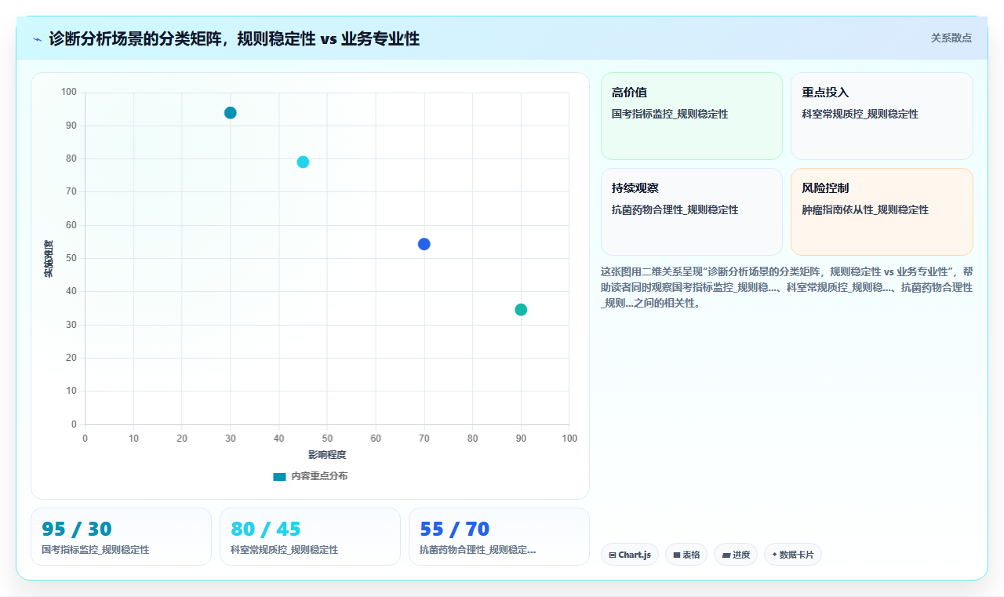
Task: Click the legend color swatch under the chart
Action: pos(279,476)
